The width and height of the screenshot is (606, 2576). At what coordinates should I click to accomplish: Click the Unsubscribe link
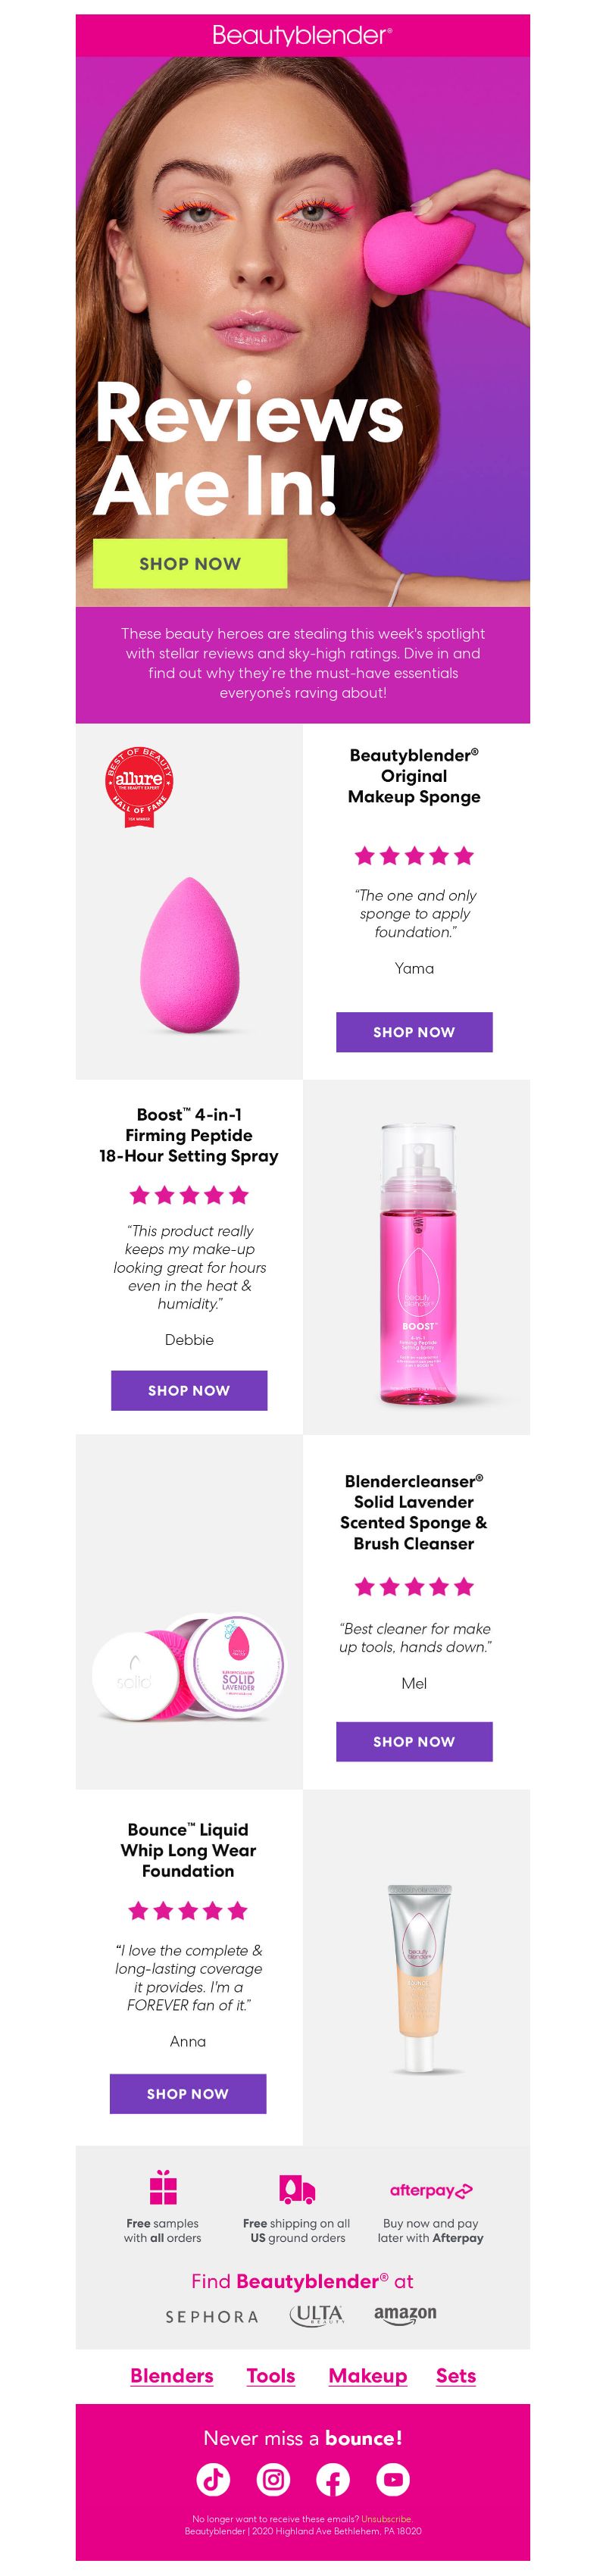pyautogui.click(x=386, y=2519)
